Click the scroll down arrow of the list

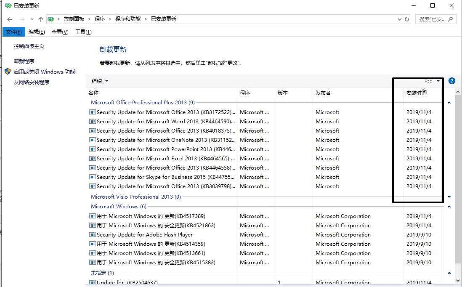[x=458, y=281]
